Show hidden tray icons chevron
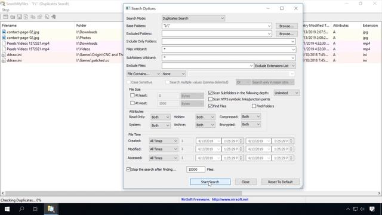 [348, 209]
